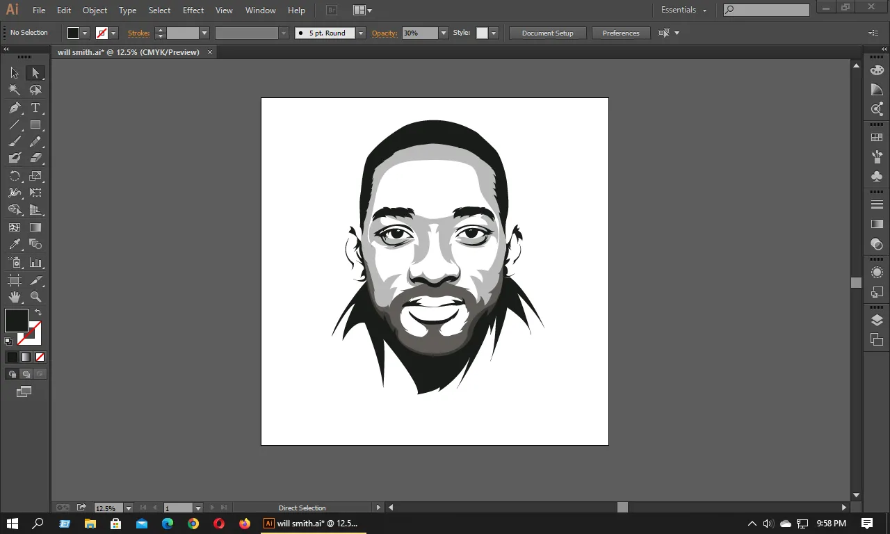Select the Hand tool

tap(15, 297)
